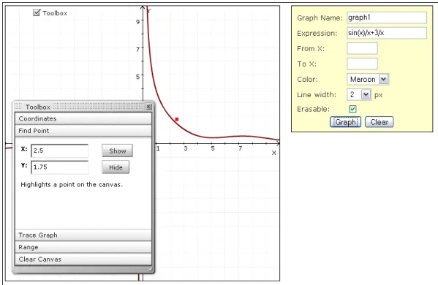Click the X axis tick label 7
This screenshot has width=438, height=285.
[241, 148]
